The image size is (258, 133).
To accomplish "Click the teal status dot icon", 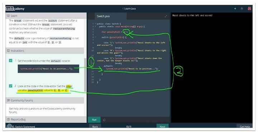I will point(235,9).
